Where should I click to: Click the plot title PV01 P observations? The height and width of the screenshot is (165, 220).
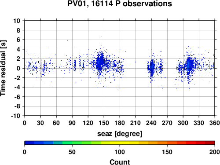[x=120, y=4]
